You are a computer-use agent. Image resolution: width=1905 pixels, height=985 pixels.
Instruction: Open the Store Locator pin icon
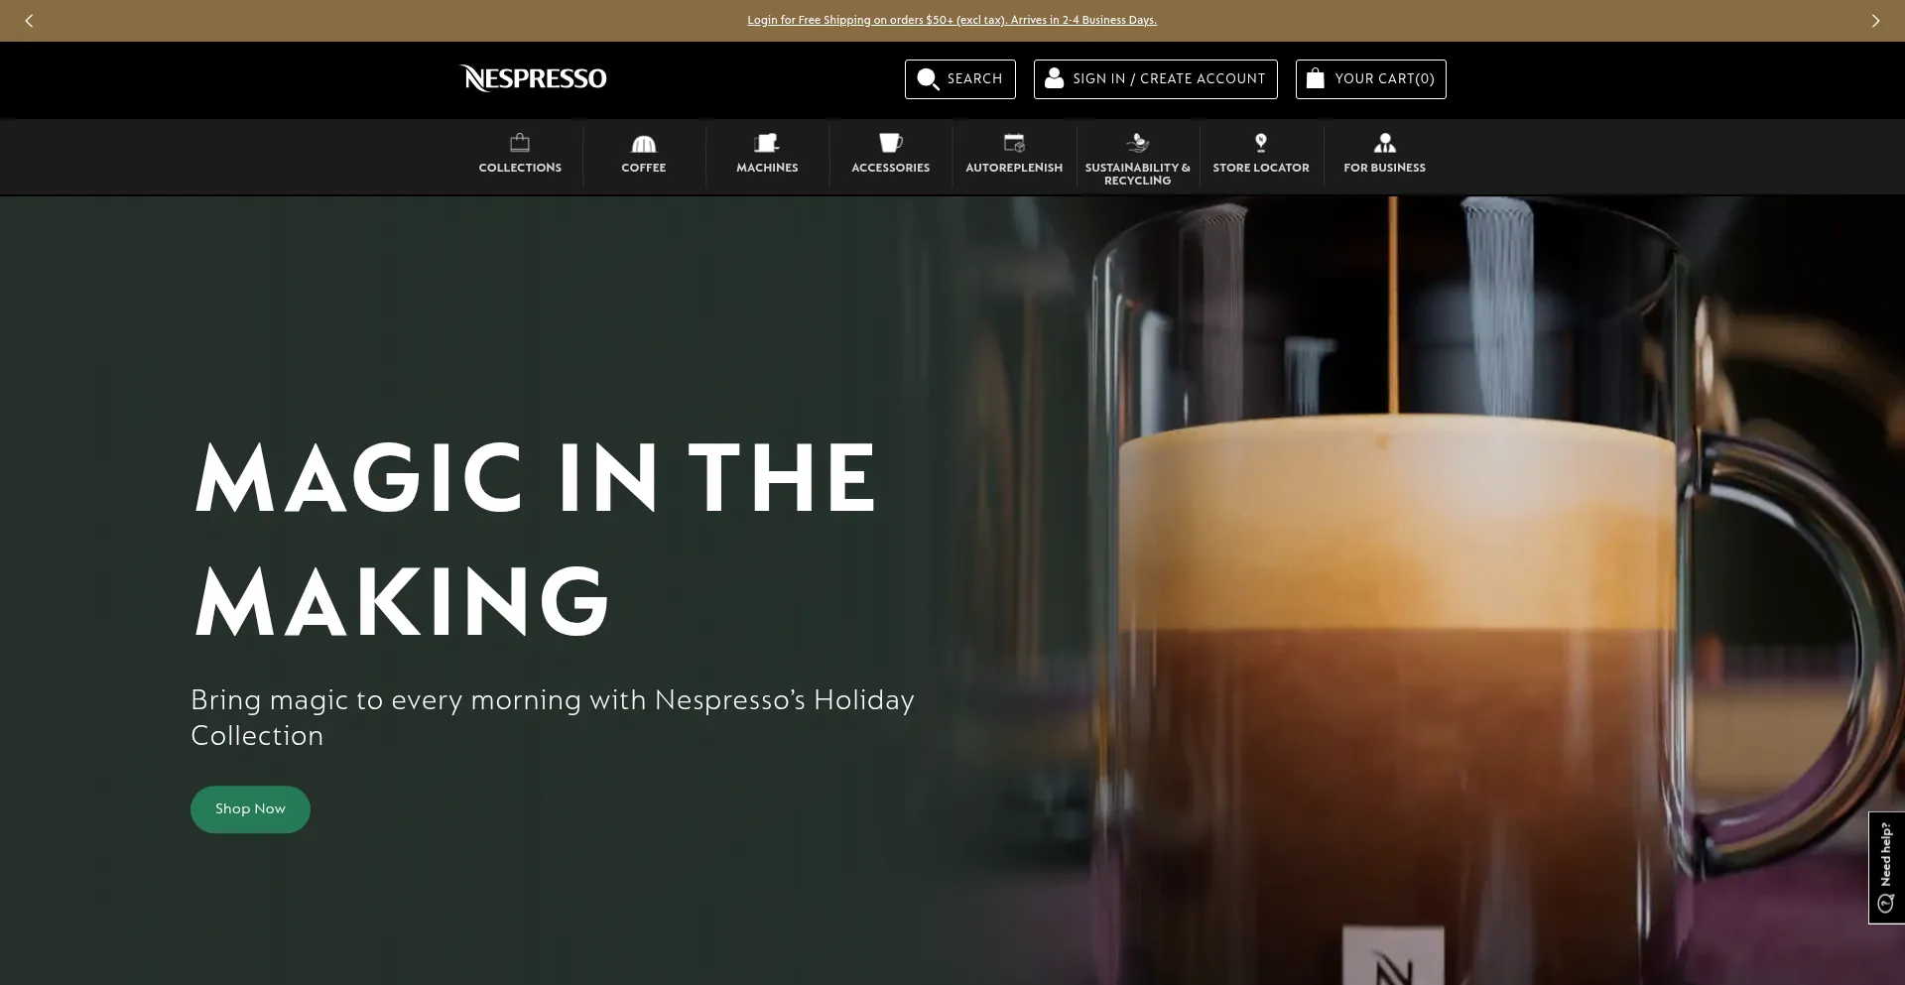(1260, 143)
